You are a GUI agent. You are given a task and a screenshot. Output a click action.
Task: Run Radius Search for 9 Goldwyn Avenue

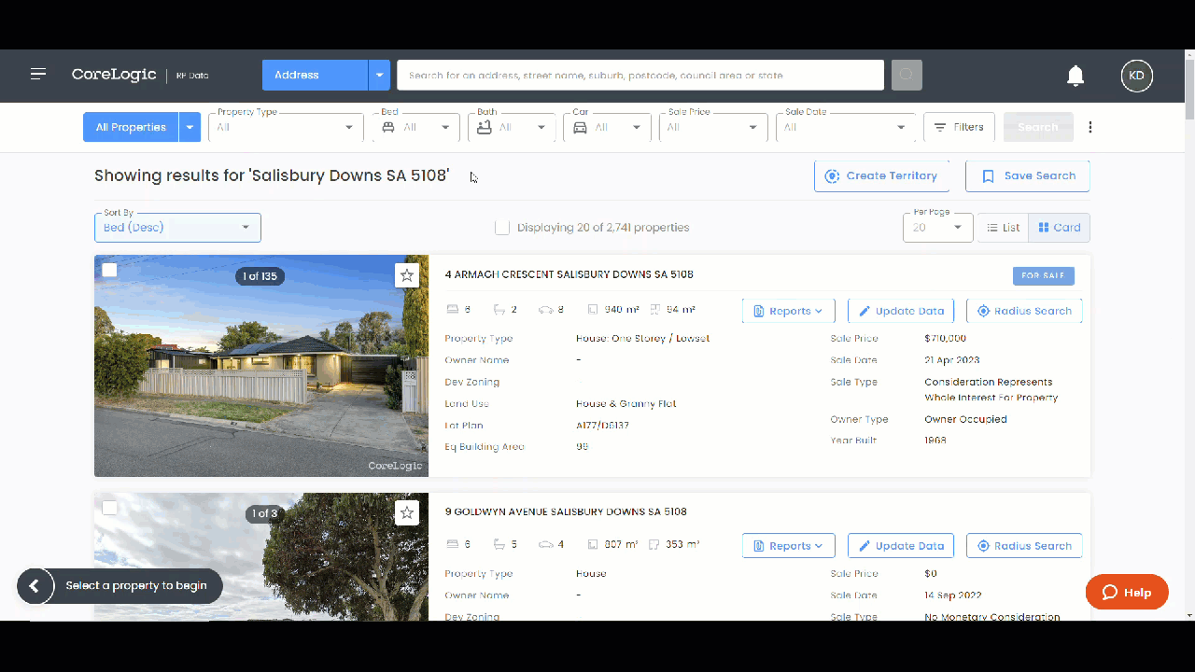1024,546
